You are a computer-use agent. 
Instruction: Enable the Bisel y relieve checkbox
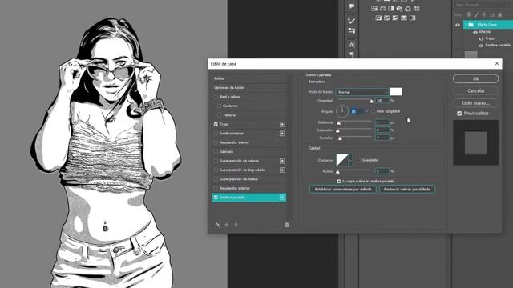(x=216, y=97)
